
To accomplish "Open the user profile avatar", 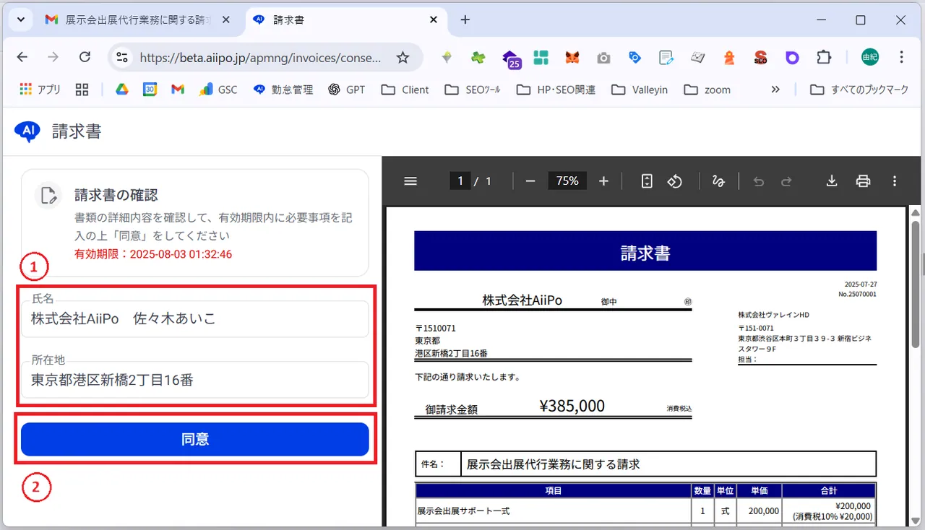I will (x=870, y=57).
